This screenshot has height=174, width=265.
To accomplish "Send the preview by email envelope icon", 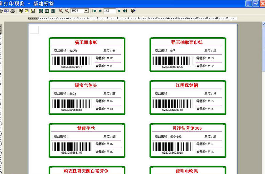I will 27,11.
